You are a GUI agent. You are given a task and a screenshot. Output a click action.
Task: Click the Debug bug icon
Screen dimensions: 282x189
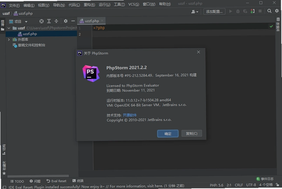[x=238, y=11]
